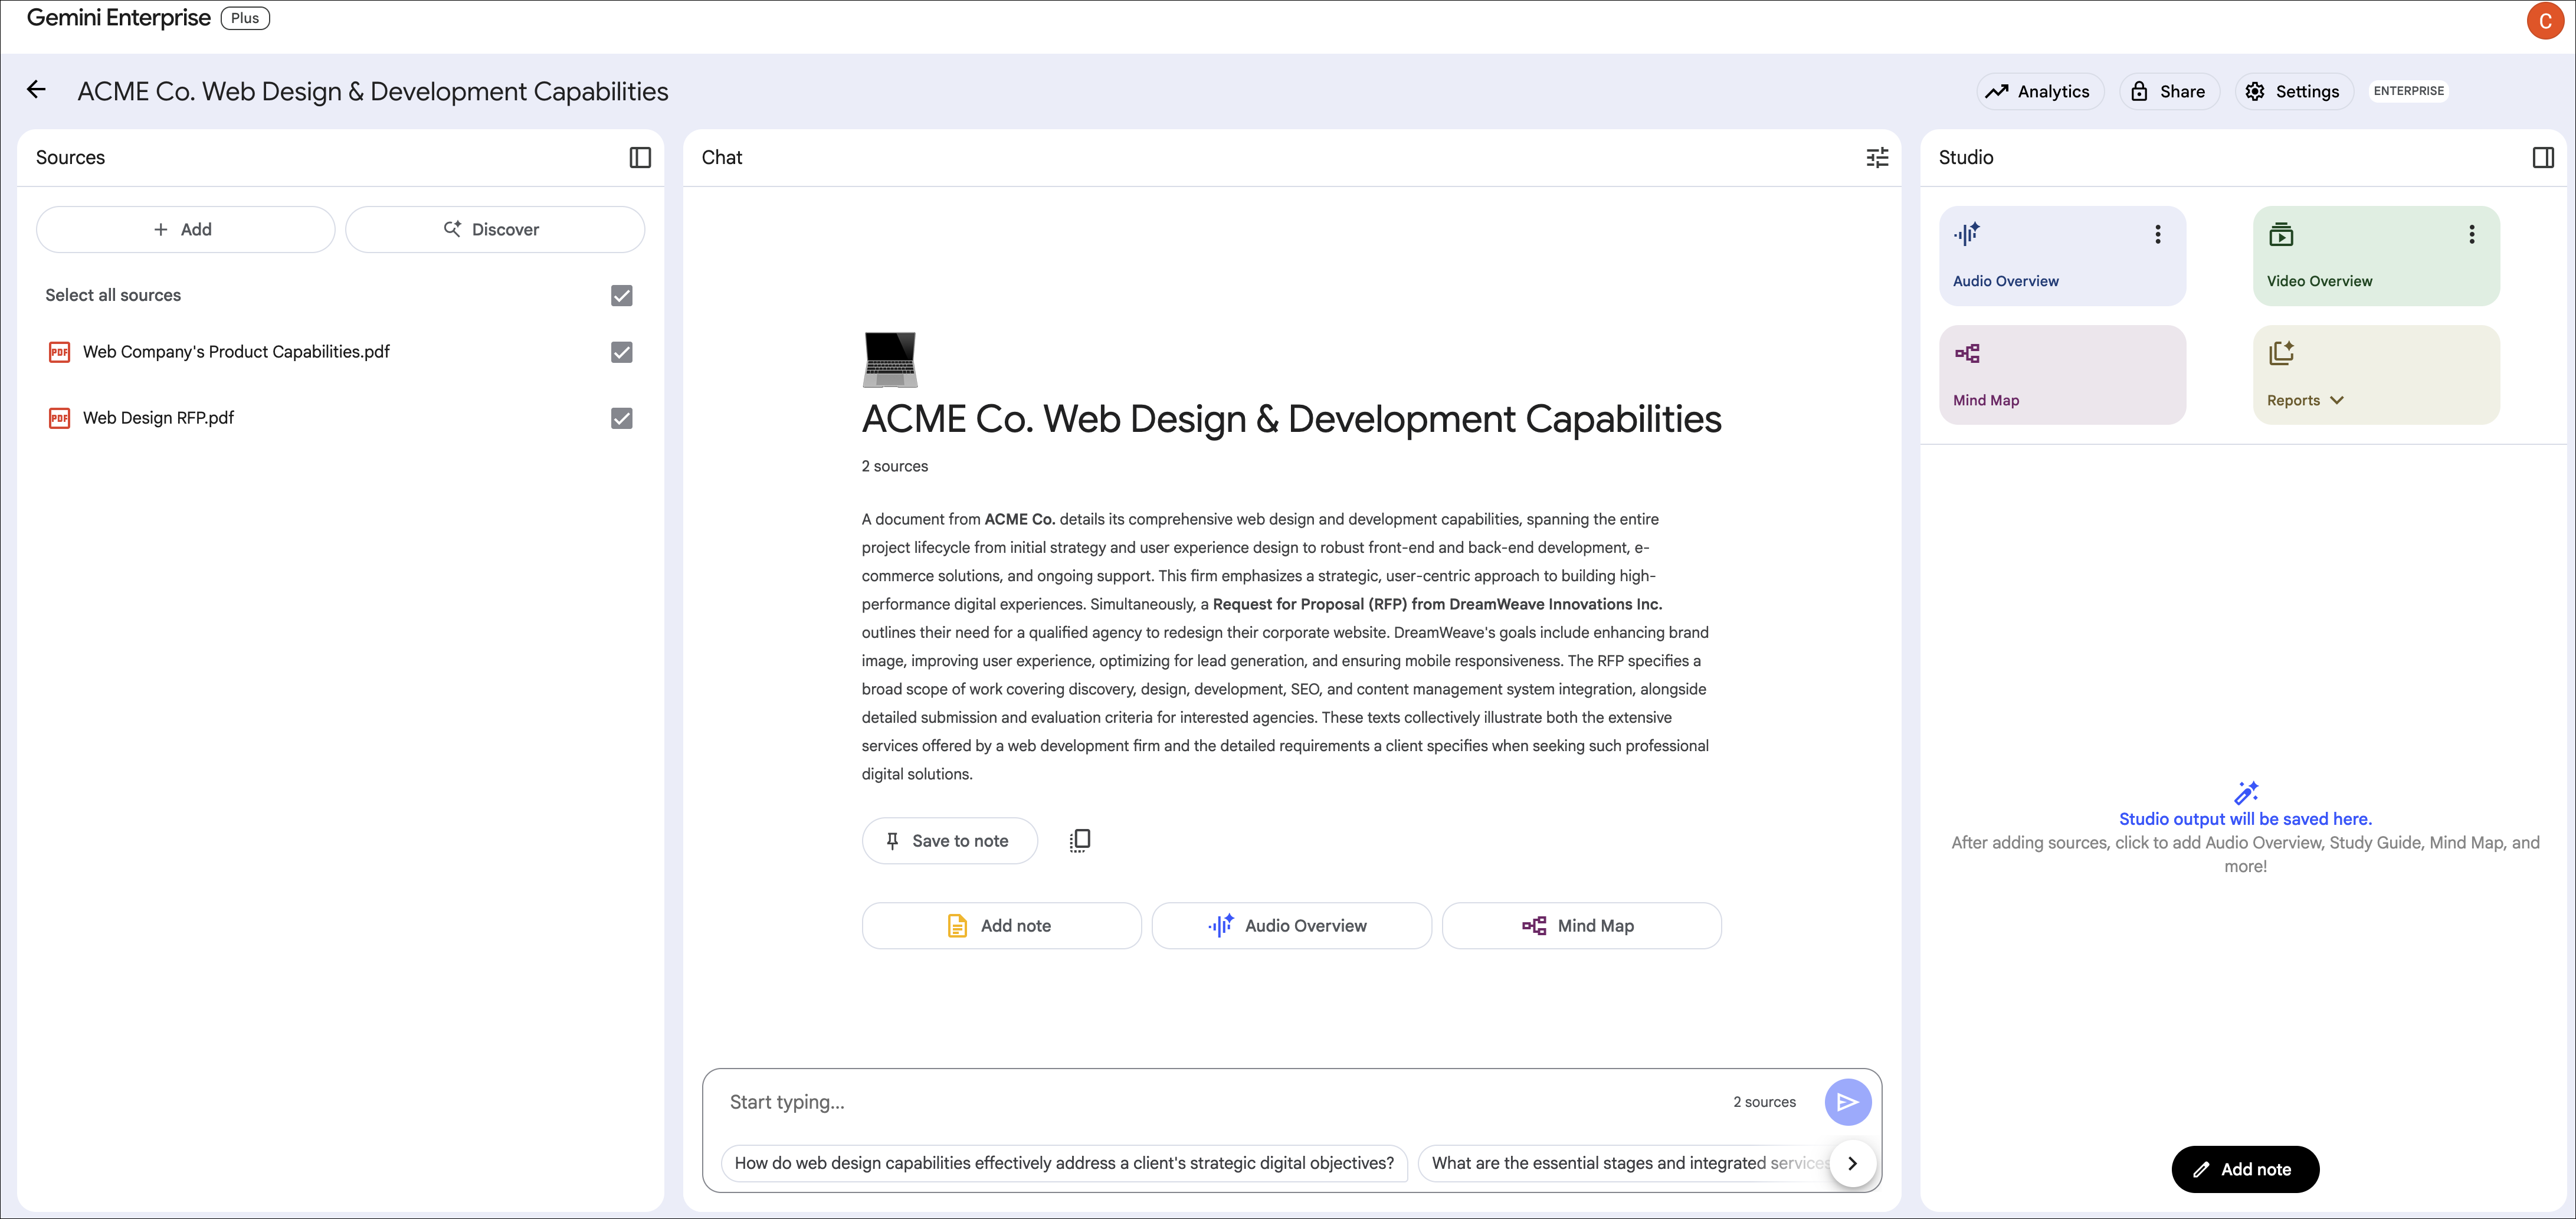
Task: Open Mind Map card in Studio
Action: pos(2062,375)
